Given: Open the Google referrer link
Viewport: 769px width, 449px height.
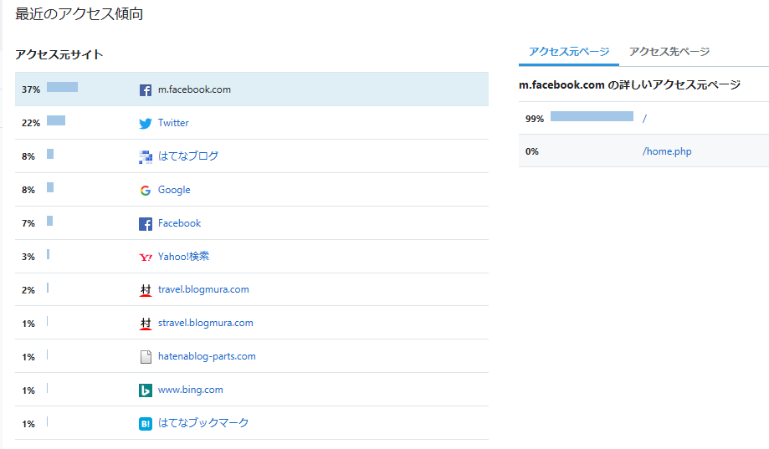Looking at the screenshot, I should 174,190.
